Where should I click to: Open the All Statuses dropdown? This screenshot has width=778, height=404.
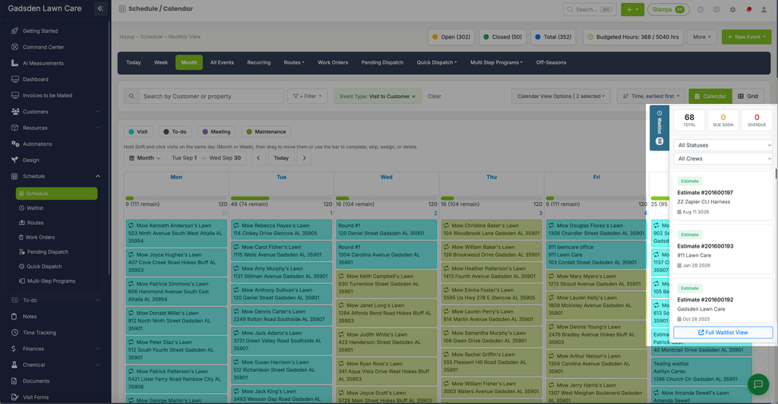tap(723, 145)
